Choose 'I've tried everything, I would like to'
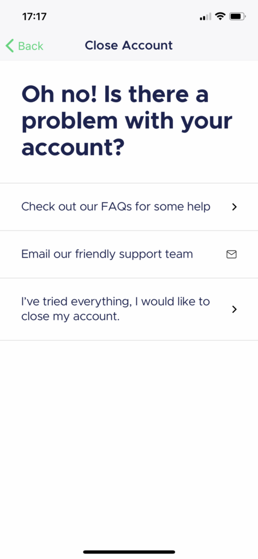 (116, 301)
